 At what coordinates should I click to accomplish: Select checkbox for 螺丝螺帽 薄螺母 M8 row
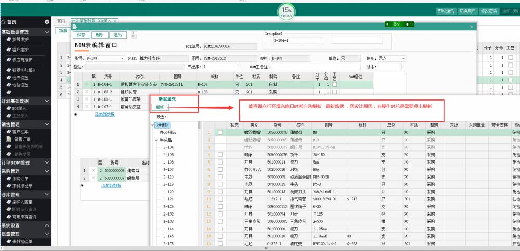[x=220, y=133]
